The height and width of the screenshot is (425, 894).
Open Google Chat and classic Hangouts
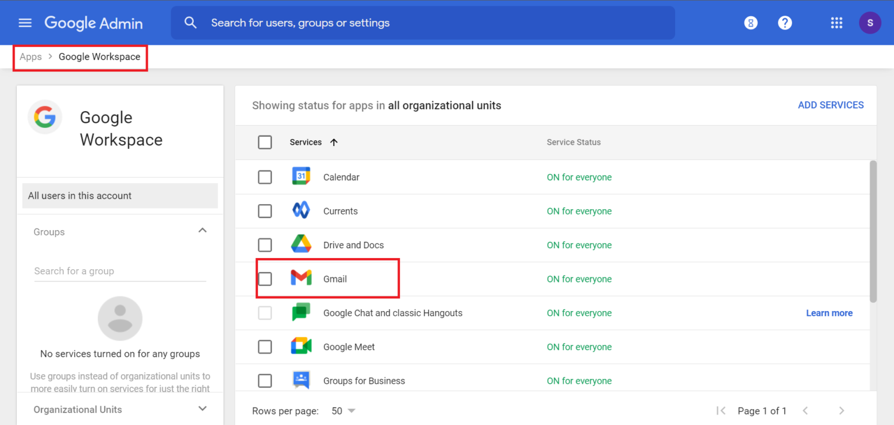393,313
